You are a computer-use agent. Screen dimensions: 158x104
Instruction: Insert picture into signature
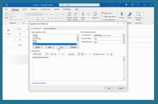tap(108, 54)
